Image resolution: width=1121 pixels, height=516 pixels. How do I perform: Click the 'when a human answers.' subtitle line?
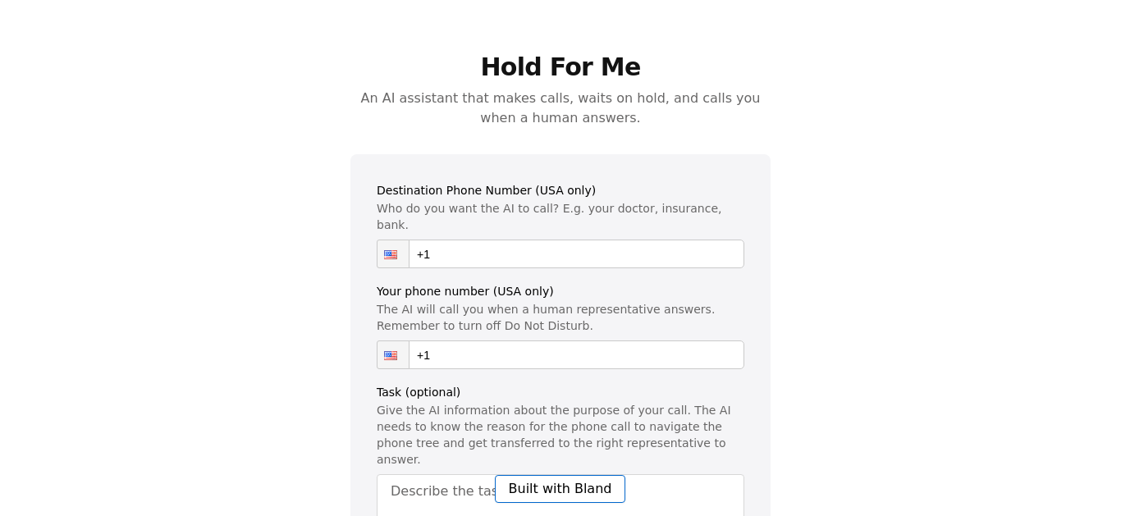click(560, 117)
